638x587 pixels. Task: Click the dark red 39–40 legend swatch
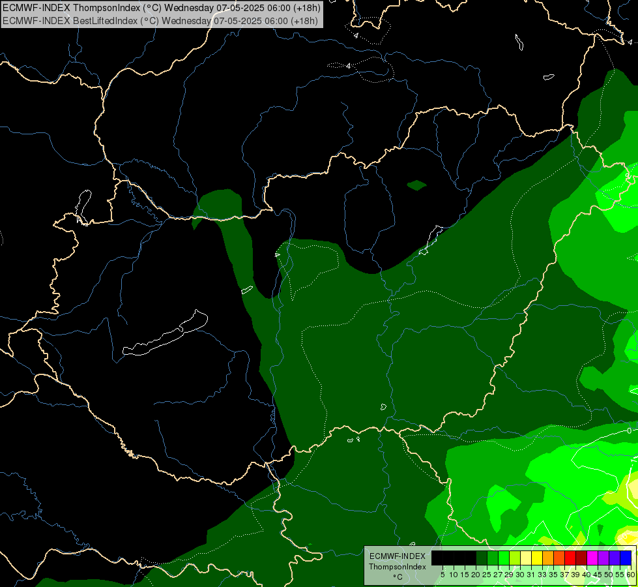click(x=581, y=558)
